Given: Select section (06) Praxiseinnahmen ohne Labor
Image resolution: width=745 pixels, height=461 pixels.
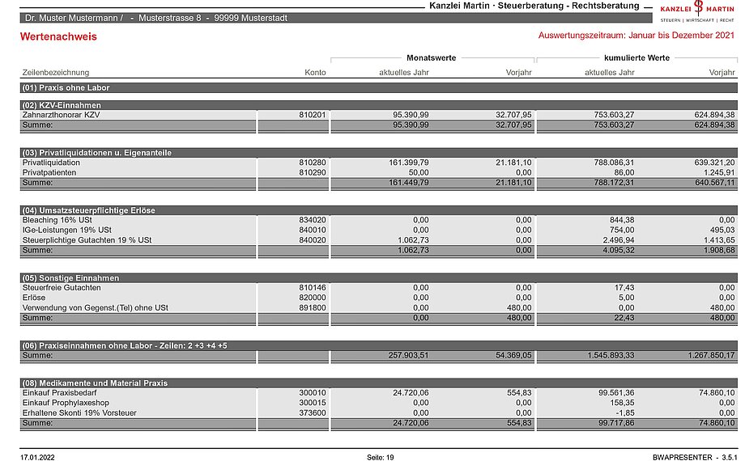Looking at the screenshot, I should point(379,345).
